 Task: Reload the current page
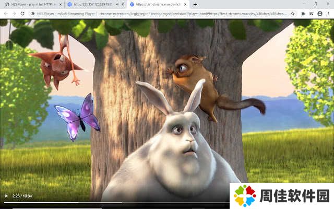(x=22, y=13)
